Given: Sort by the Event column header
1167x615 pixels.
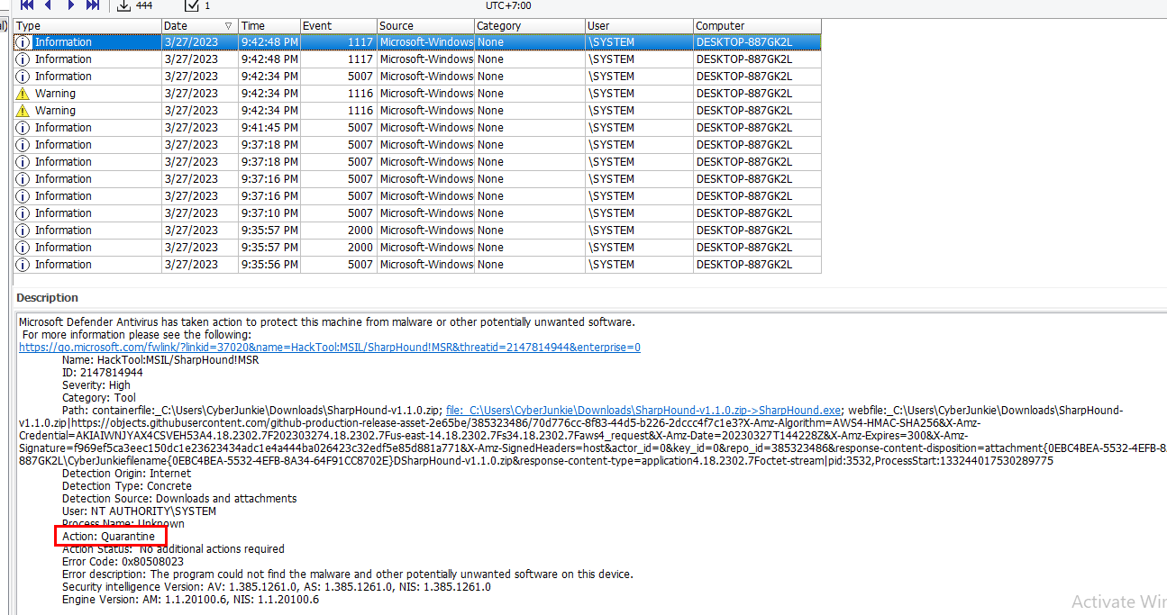Looking at the screenshot, I should click(338, 26).
